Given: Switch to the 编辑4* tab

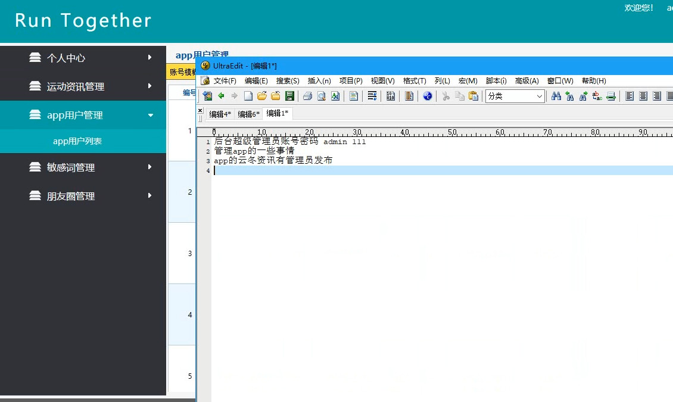Looking at the screenshot, I should (x=220, y=114).
